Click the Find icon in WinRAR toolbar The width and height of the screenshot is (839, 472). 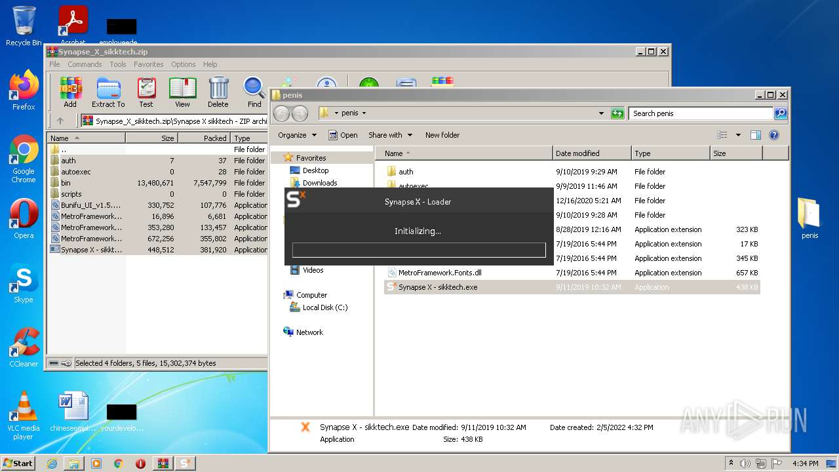254,92
